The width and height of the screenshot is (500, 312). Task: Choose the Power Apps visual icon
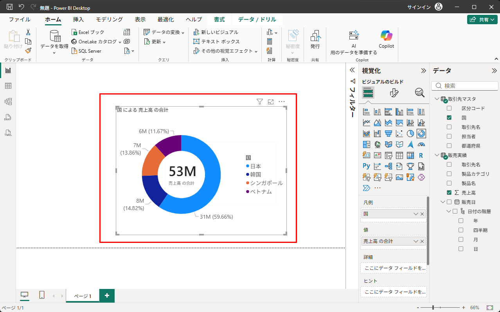coord(421,177)
